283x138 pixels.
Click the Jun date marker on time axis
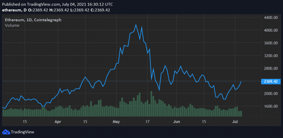point(177,122)
